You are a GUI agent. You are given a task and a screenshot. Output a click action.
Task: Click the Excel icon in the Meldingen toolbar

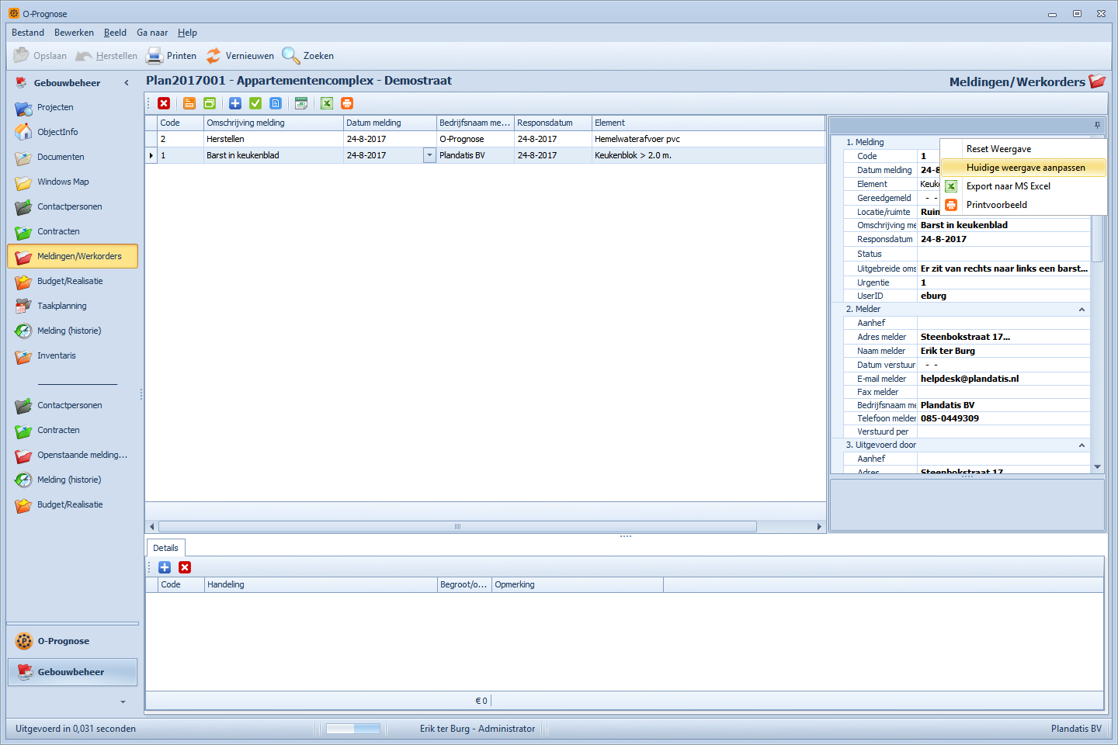click(x=327, y=103)
